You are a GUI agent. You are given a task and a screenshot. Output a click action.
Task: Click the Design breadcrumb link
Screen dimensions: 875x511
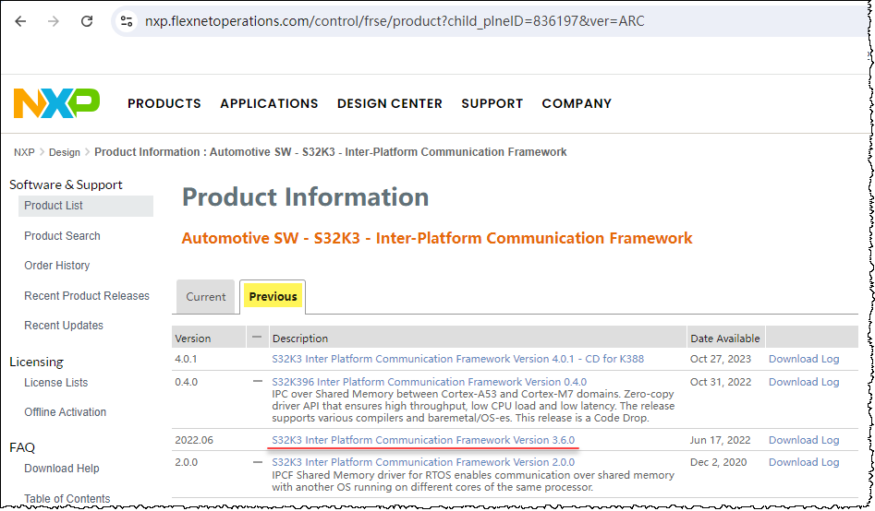point(64,152)
